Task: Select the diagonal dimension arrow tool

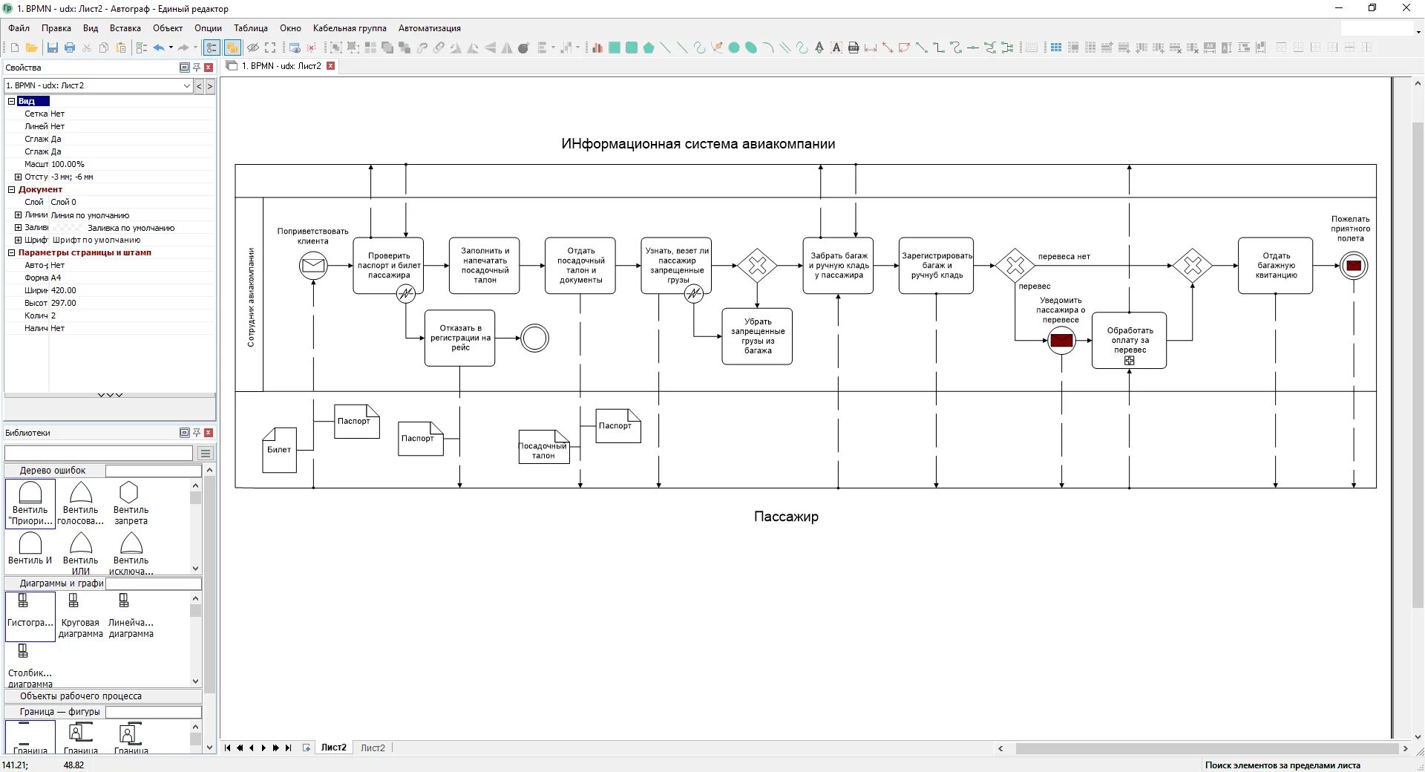Action: pyautogui.click(x=888, y=48)
